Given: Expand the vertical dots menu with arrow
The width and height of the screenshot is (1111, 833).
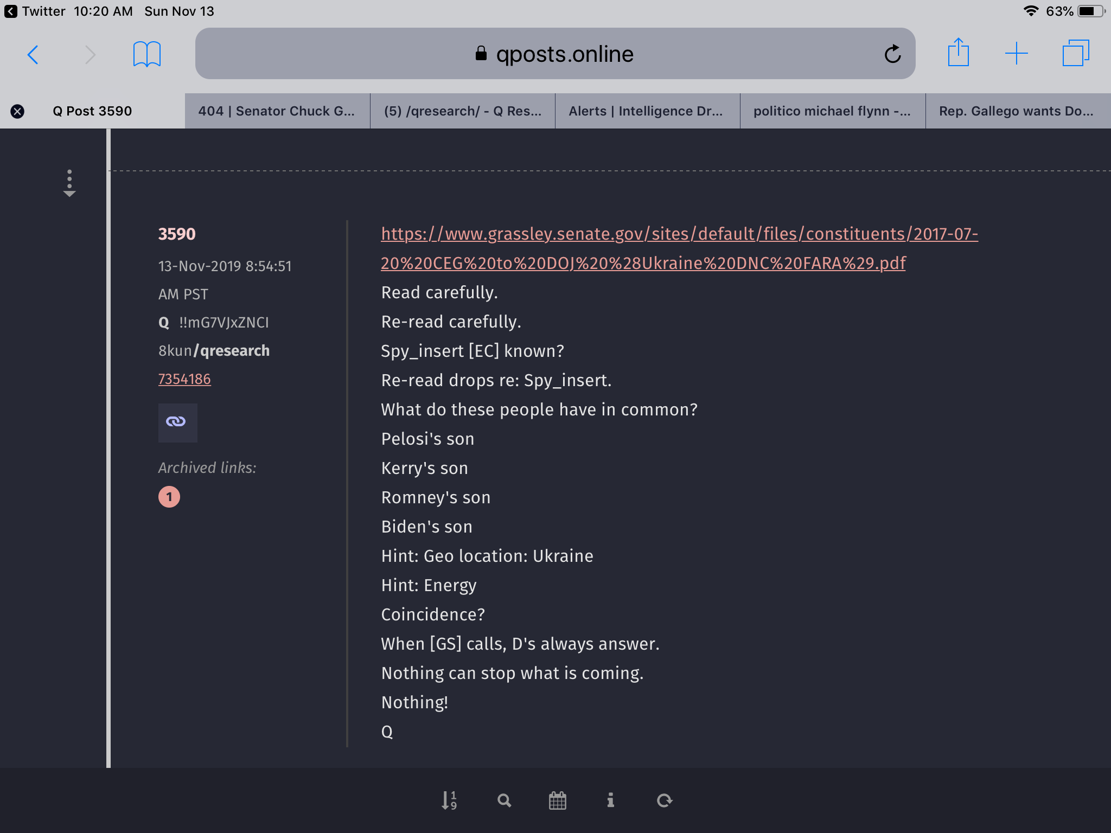Looking at the screenshot, I should (69, 183).
